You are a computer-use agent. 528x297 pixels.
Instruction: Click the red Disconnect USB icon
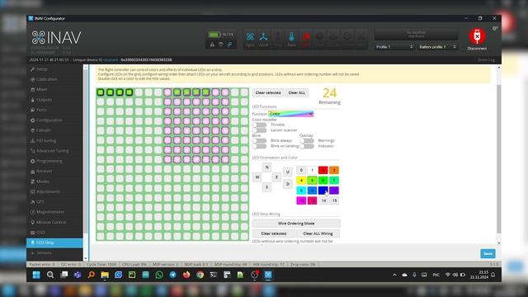(x=477, y=36)
